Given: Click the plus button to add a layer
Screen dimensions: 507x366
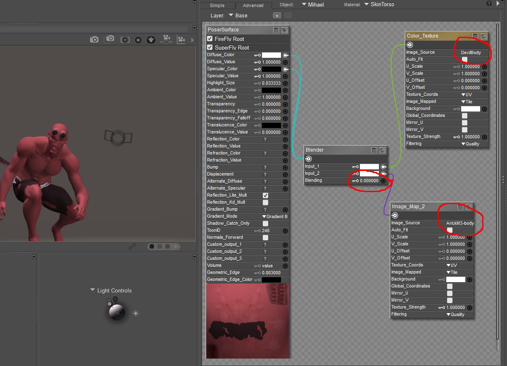Looking at the screenshot, I should (277, 16).
